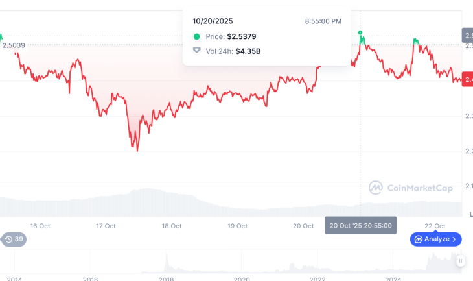Image resolution: width=473 pixels, height=281 pixels.
Task: Click the green crosshair dot on chart line
Action: (361, 32)
